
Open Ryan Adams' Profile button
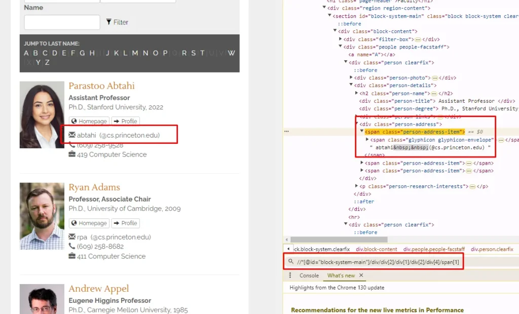[125, 223]
